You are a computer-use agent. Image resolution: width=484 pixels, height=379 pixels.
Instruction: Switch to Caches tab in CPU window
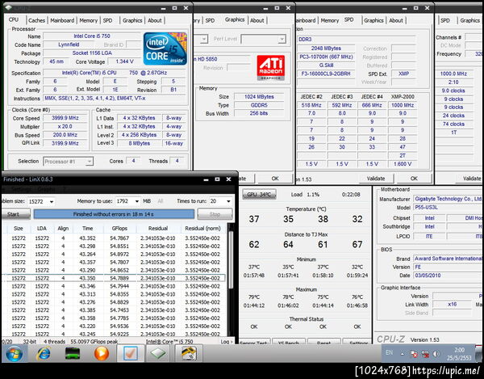click(36, 20)
